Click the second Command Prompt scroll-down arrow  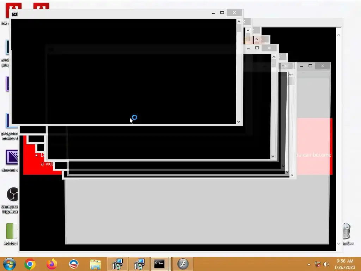[273, 156]
